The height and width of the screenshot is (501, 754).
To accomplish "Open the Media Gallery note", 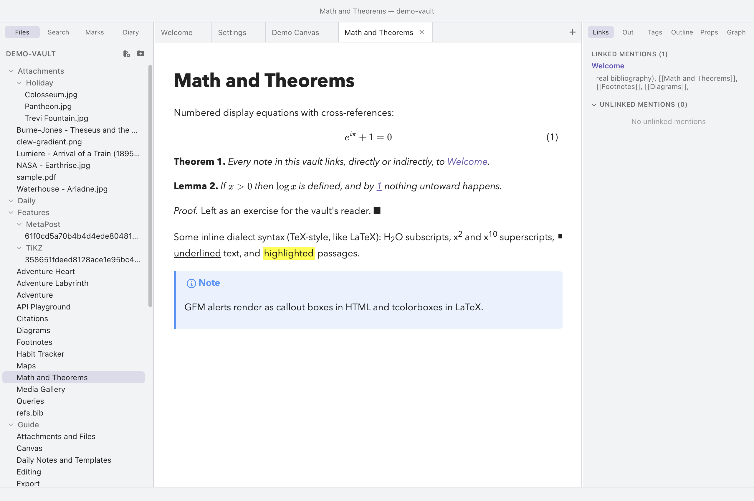I will pos(41,390).
